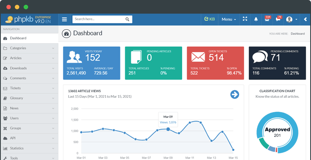Open tickets envelope with 514 badge

(x=267, y=18)
